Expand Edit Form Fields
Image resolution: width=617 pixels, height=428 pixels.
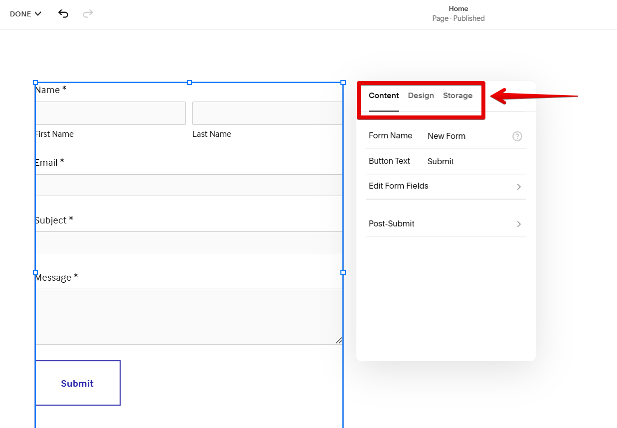pos(446,186)
